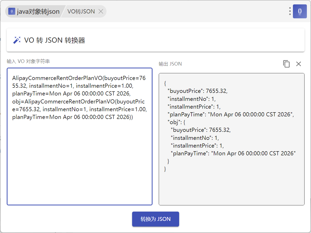Screen dimensions: 311x233
Task: Clear the output with the X icon
Action: coord(299,64)
